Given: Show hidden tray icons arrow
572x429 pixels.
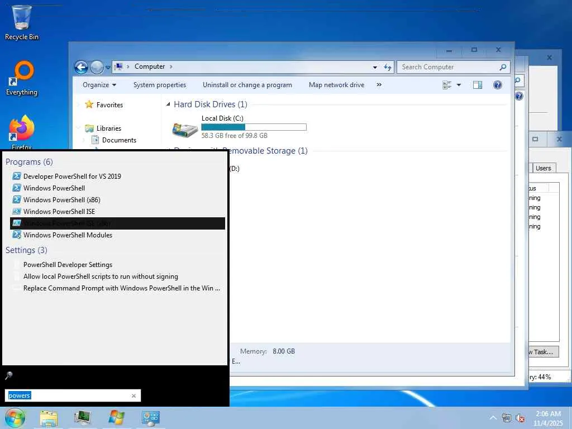Looking at the screenshot, I should pos(493,418).
